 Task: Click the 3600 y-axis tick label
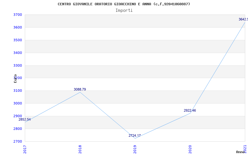click(x=18, y=27)
